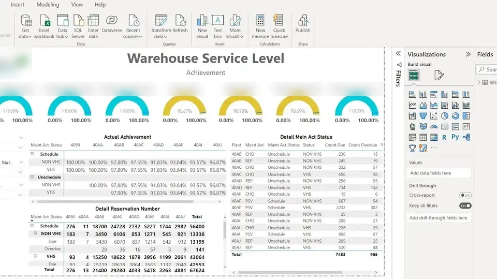
Task: Expand the WS table in Fields
Action: tap(479, 82)
